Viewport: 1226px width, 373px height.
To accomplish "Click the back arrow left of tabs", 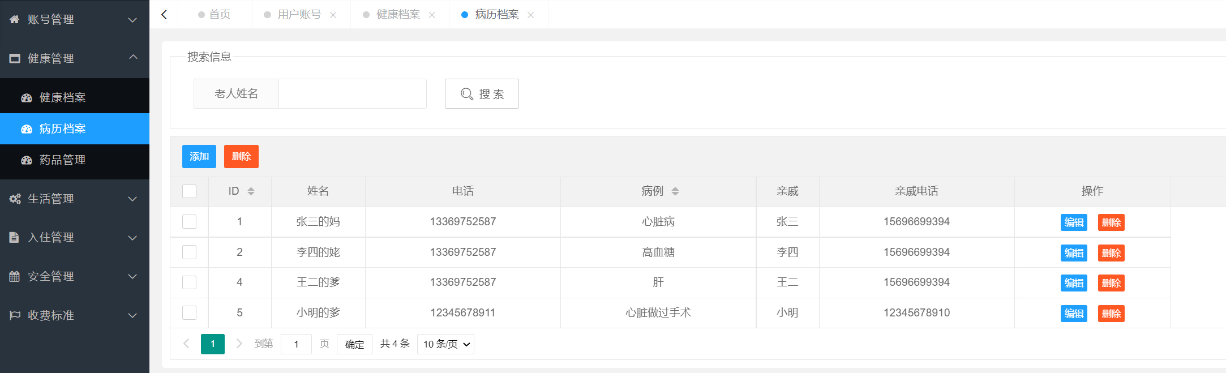I will point(164,15).
